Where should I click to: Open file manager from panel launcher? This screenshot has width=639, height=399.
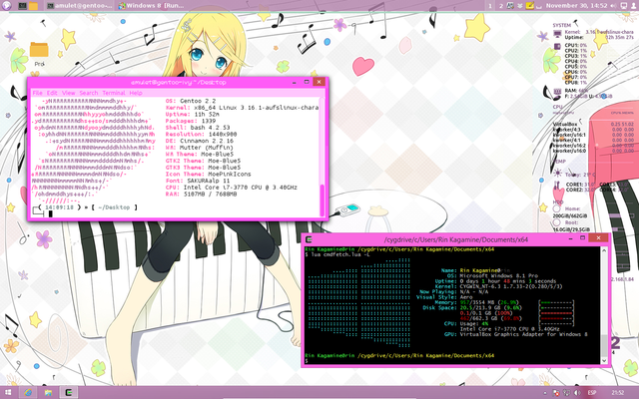pyautogui.click(x=33, y=6)
